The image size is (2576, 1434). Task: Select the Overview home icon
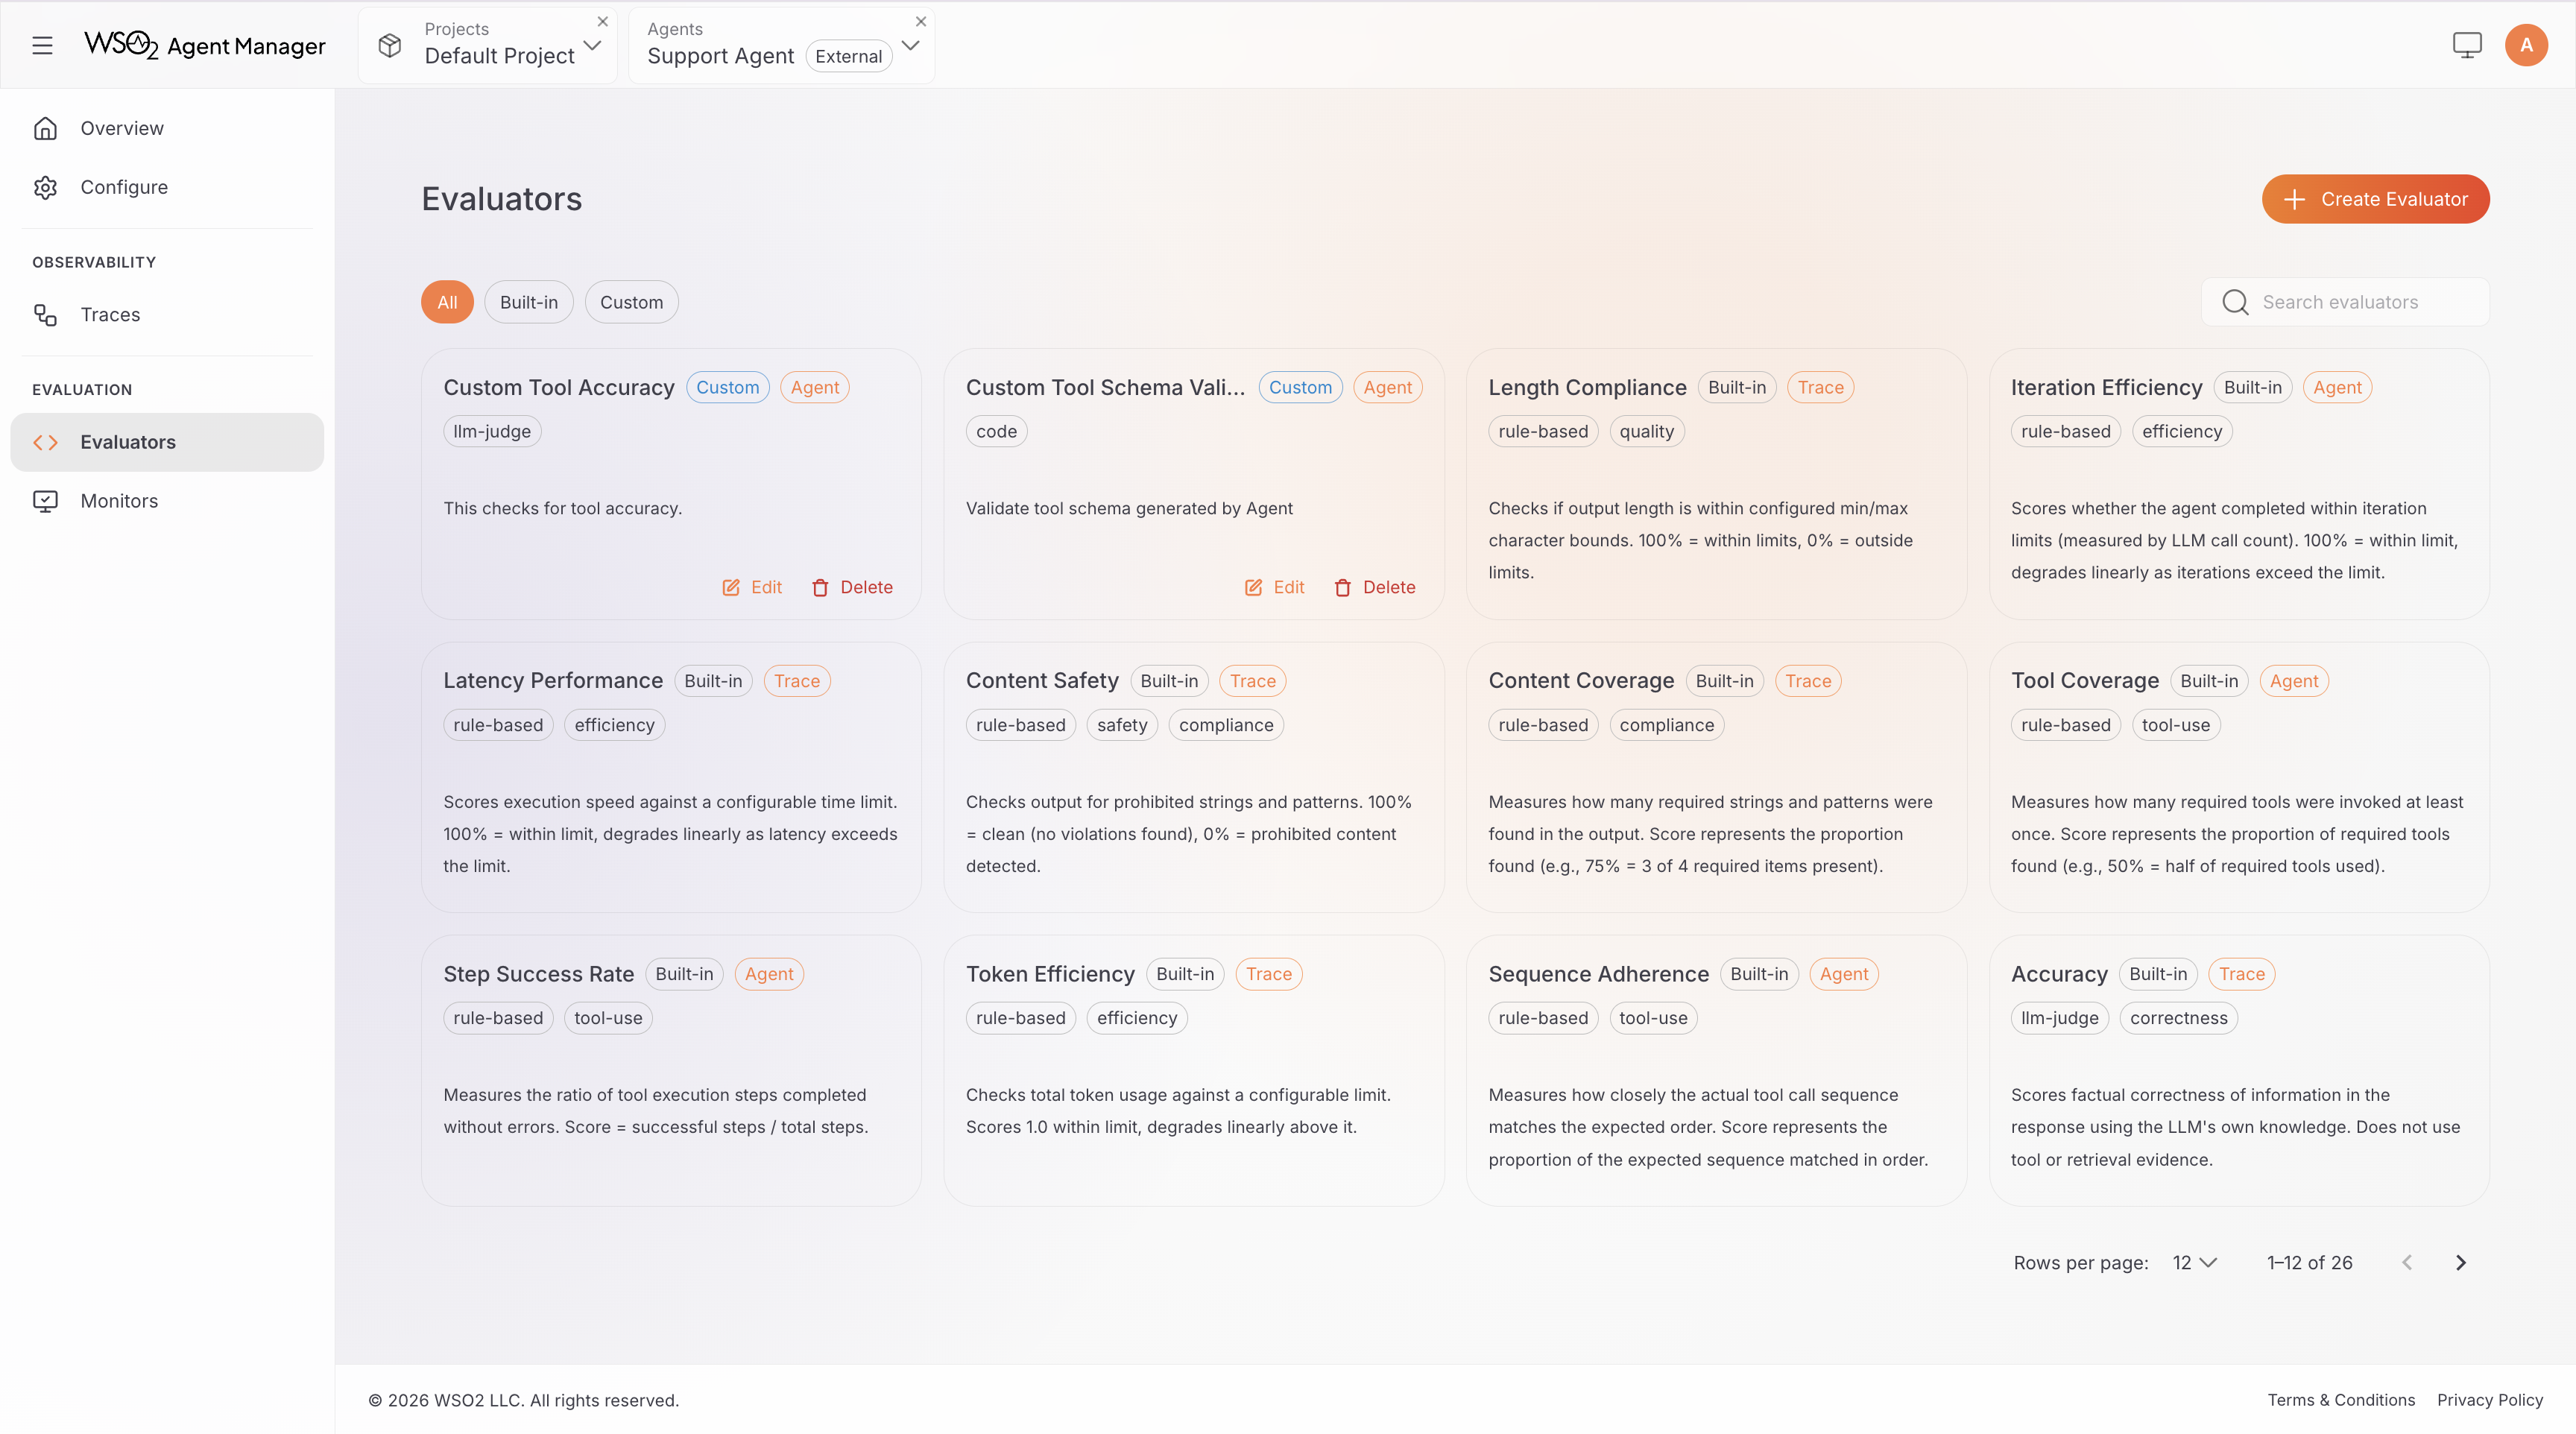[x=46, y=128]
